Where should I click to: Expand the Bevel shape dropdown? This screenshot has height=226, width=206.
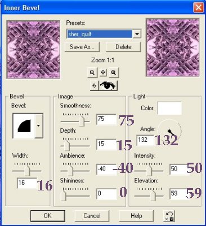(x=38, y=125)
